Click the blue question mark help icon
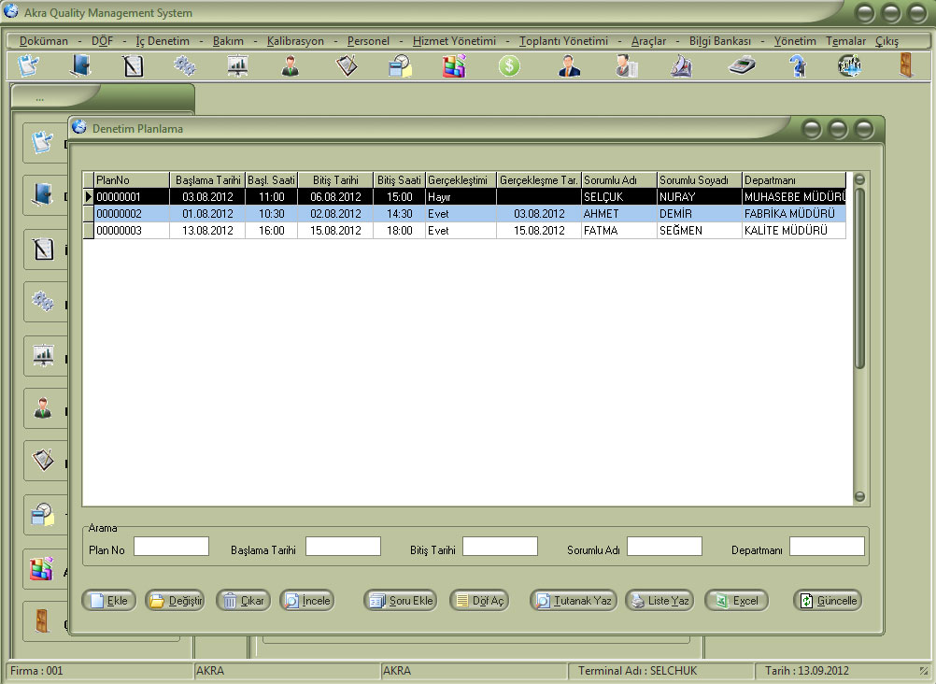Screen dimensions: 936x684 pyautogui.click(x=798, y=65)
